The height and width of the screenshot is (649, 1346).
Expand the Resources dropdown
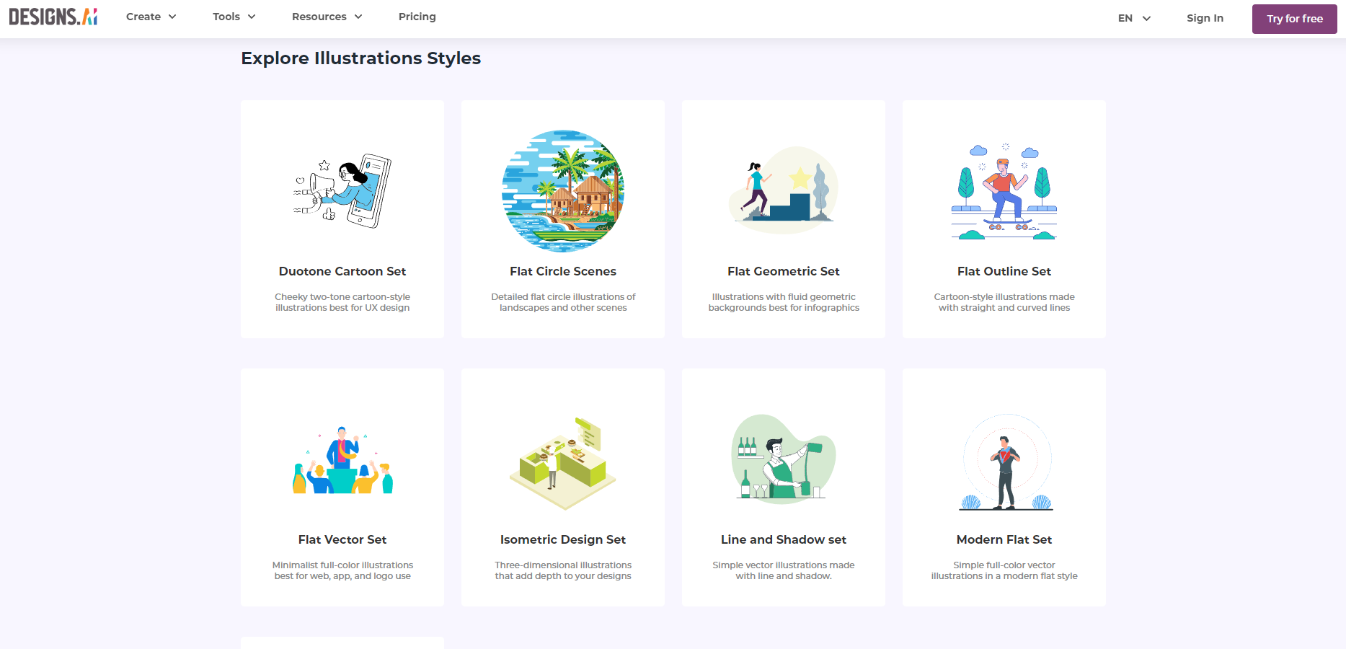(x=326, y=16)
